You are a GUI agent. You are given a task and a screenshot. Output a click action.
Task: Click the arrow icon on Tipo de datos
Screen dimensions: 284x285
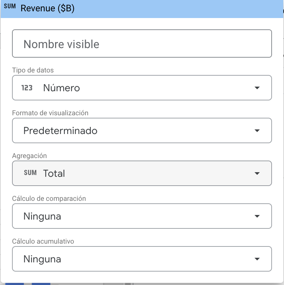click(x=257, y=88)
